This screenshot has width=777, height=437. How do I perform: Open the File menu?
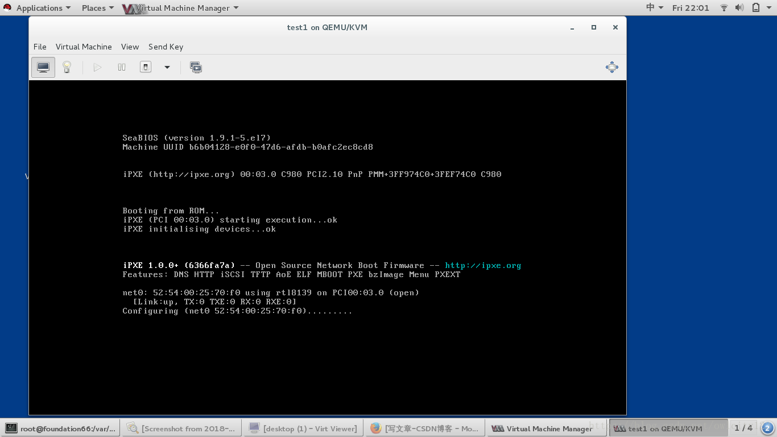click(x=40, y=47)
